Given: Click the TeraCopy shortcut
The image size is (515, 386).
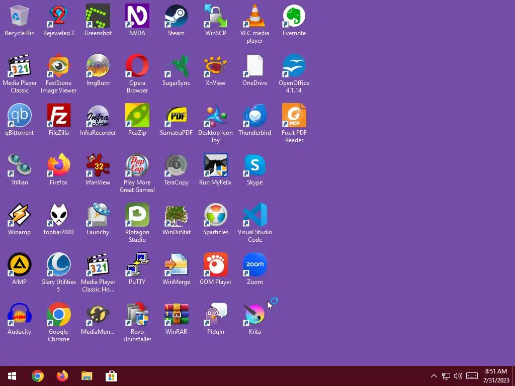Looking at the screenshot, I should tap(176, 165).
